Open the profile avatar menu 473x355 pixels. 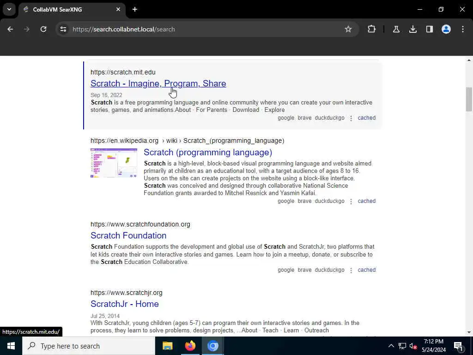click(446, 29)
